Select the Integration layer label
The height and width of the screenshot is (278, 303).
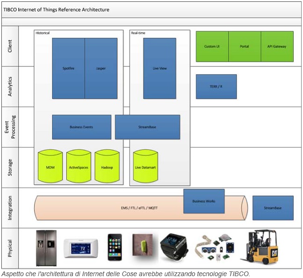tap(10, 208)
